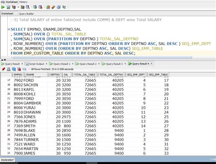Run the statement with the green play icon
216x164 pixels.
click(x=3, y=7)
